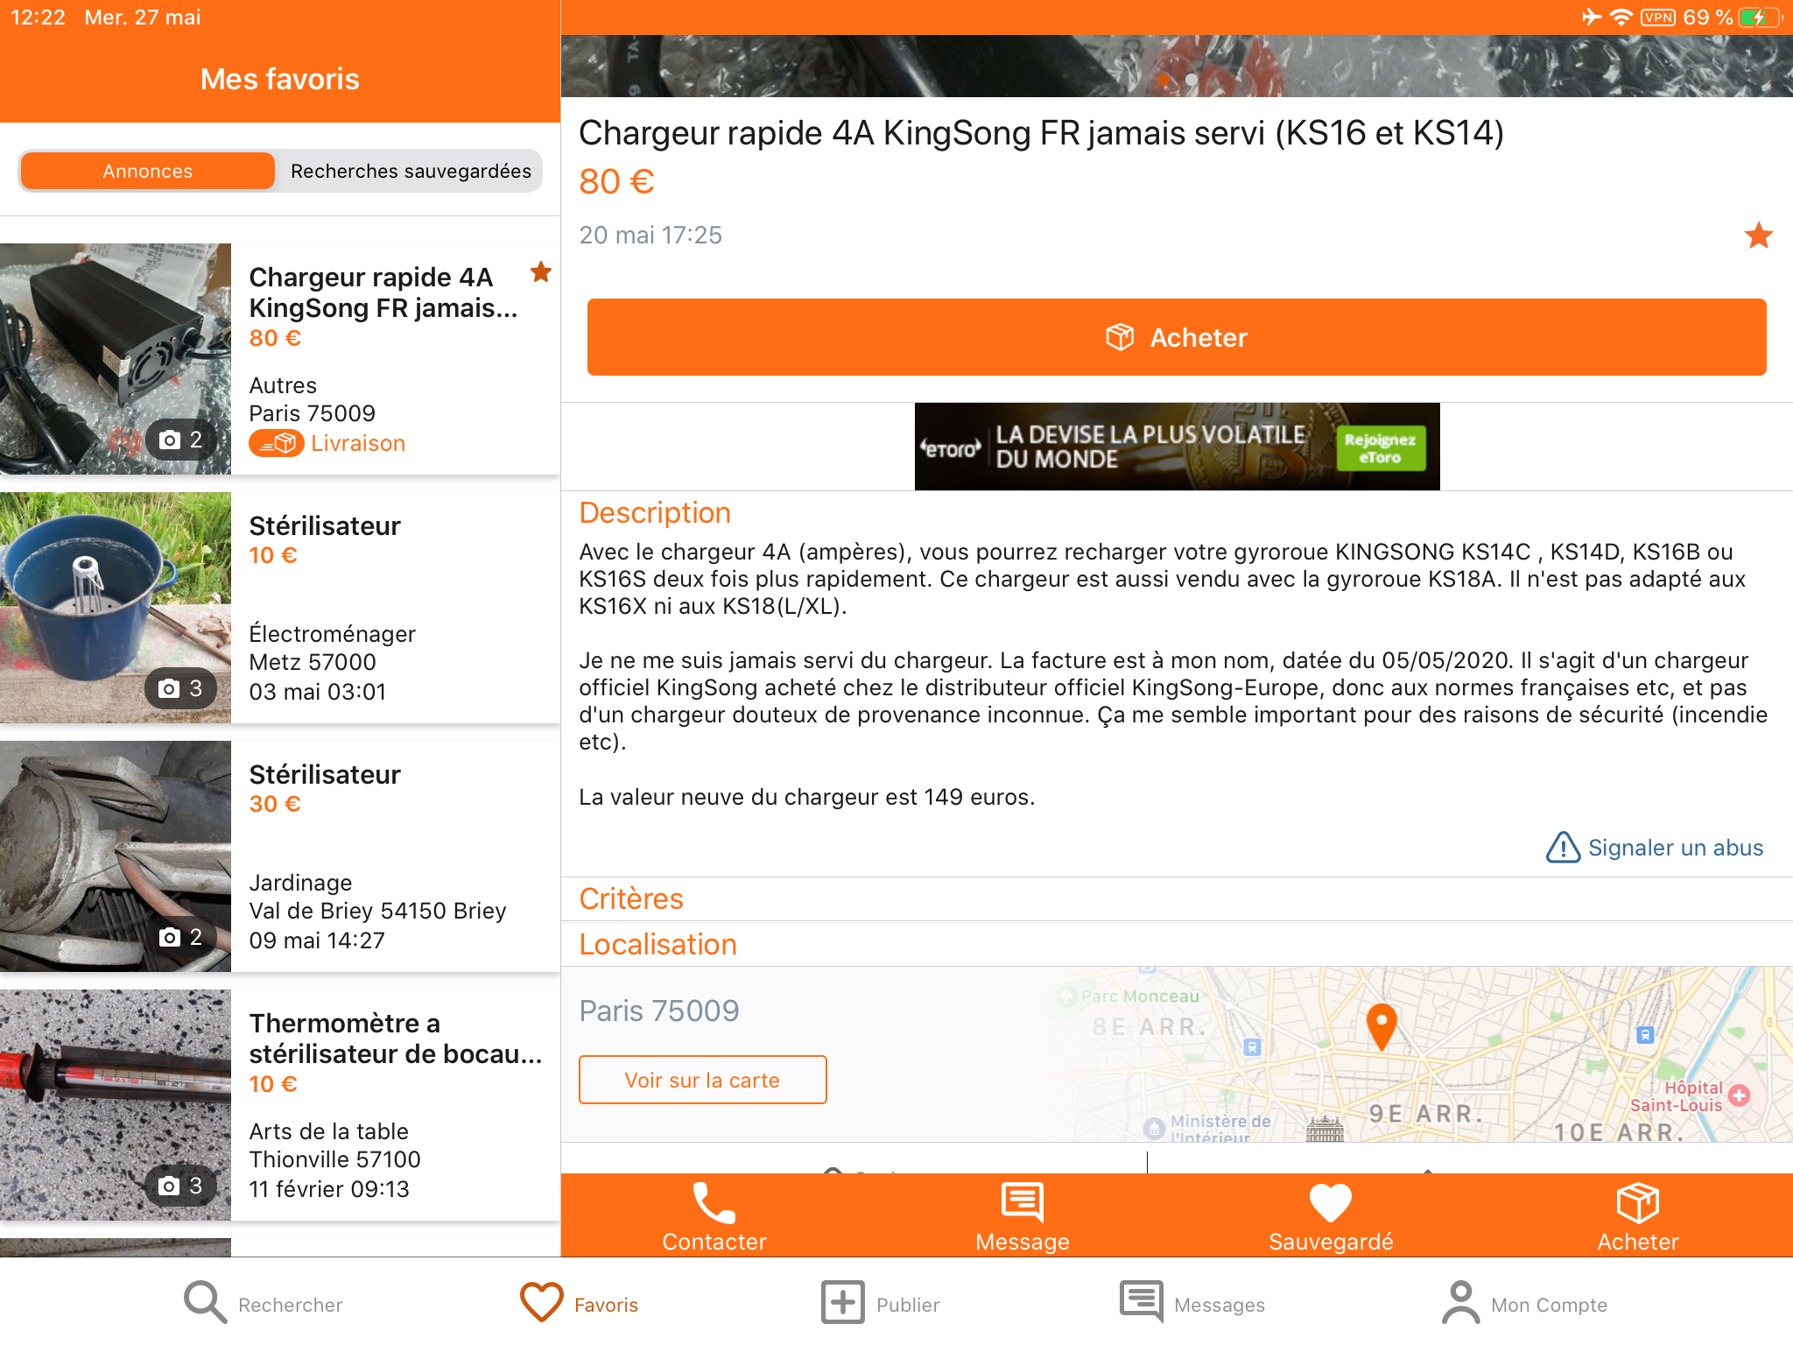The width and height of the screenshot is (1793, 1345).
Task: Select the Thermomètre a stérilisateur de bocau listing
Action: pos(280,1105)
